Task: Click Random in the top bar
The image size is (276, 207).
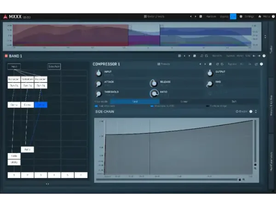Action: click(211, 17)
